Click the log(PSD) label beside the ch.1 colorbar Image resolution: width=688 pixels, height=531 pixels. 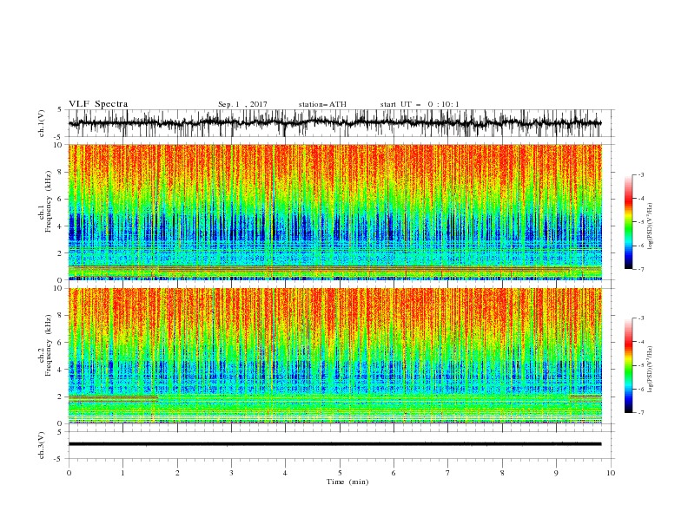[650, 226]
